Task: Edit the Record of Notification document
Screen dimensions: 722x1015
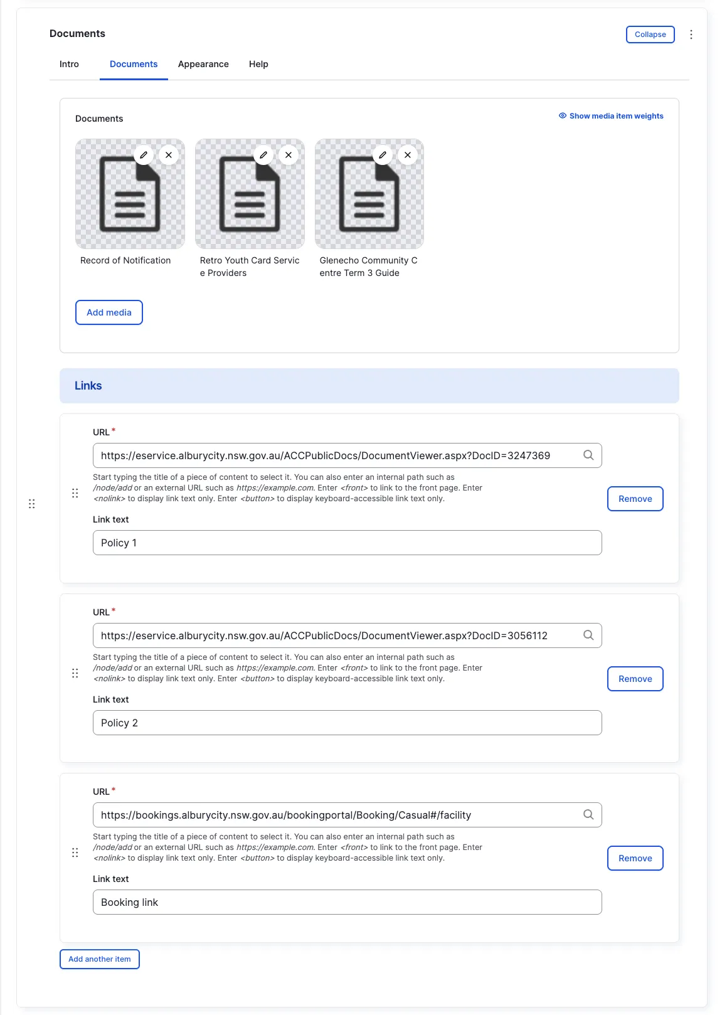Action: tap(144, 155)
